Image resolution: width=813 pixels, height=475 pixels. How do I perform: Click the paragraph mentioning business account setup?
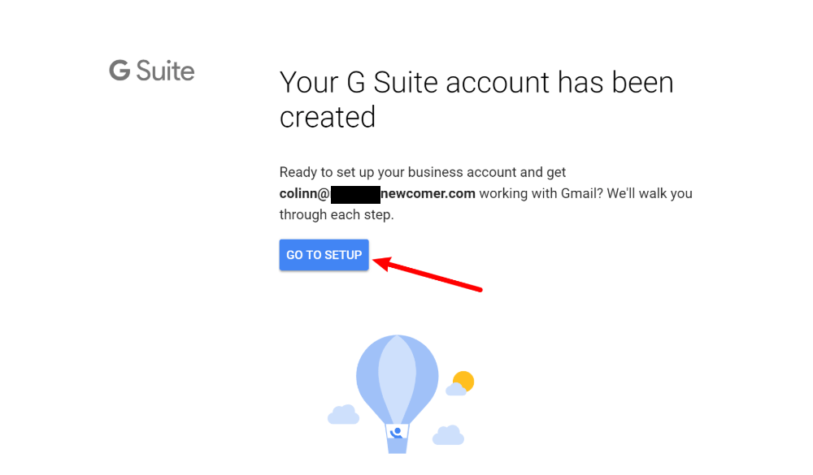pyautogui.click(x=422, y=172)
